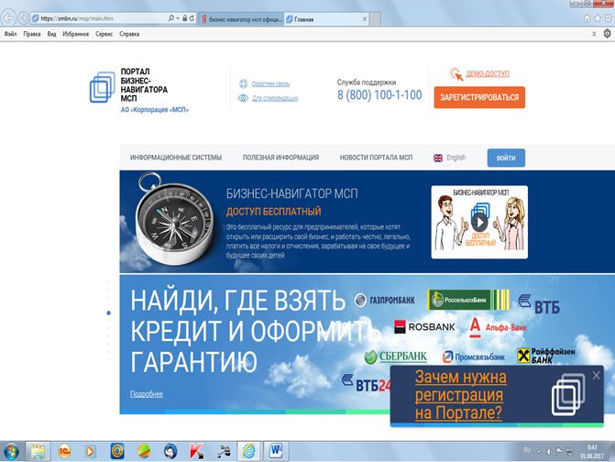Viewport: 615px width, 462px height.
Task: Click the browser forward arrow button
Action: click(x=23, y=18)
